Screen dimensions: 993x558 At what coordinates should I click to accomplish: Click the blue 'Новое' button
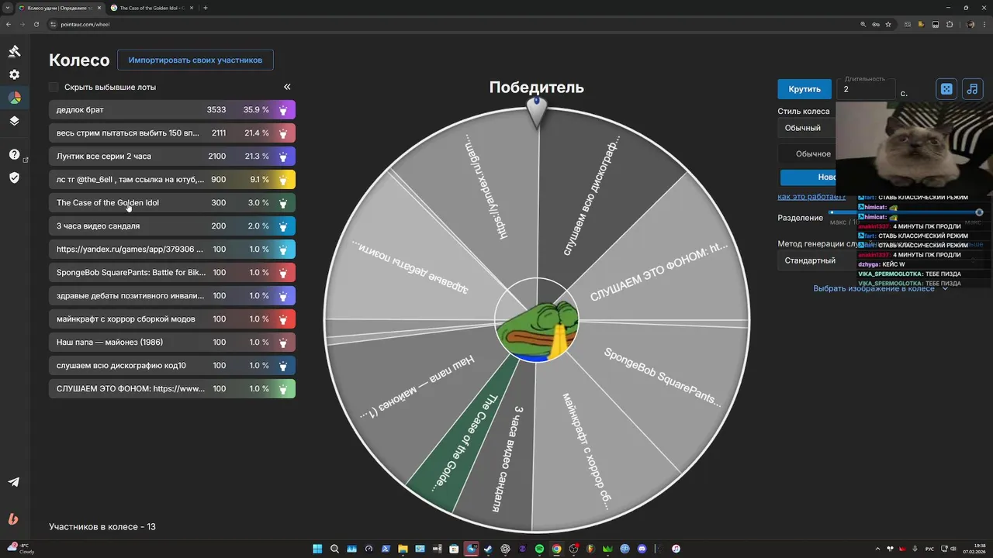(x=808, y=177)
